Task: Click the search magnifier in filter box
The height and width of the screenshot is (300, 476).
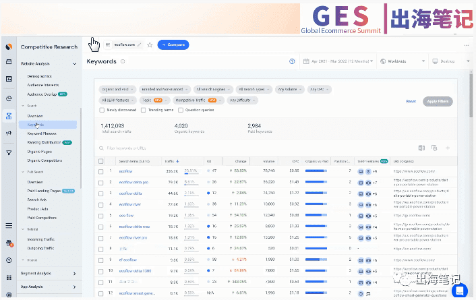Action: (x=101, y=148)
